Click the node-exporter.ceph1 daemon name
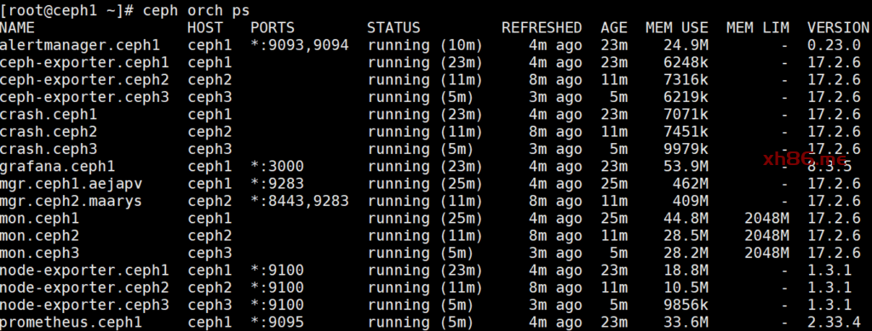 [x=84, y=271]
